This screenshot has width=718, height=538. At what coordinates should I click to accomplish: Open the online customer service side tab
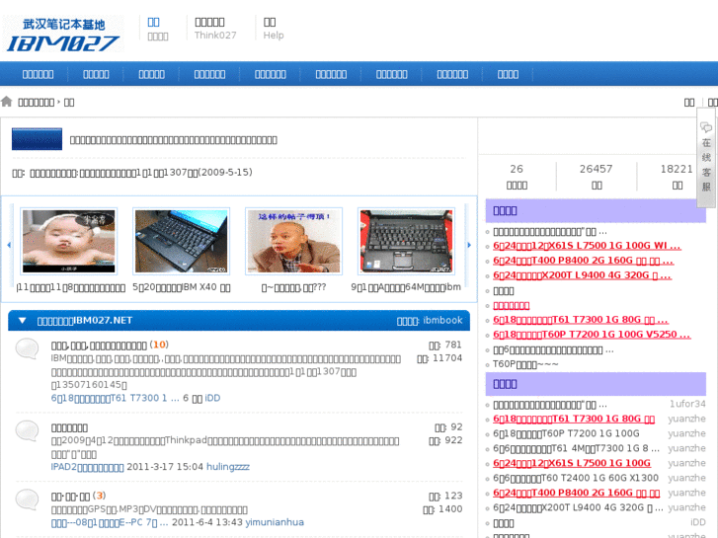(706, 160)
